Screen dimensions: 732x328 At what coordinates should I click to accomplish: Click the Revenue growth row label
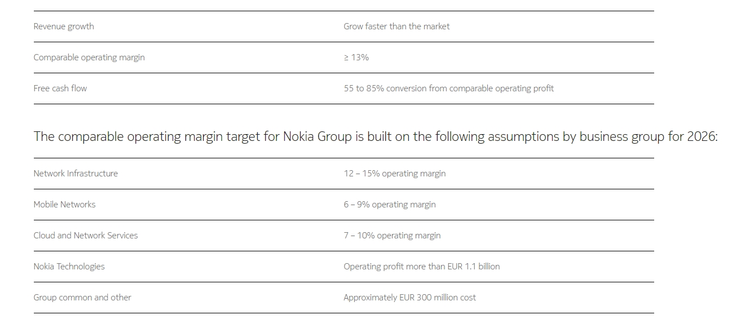pyautogui.click(x=64, y=26)
